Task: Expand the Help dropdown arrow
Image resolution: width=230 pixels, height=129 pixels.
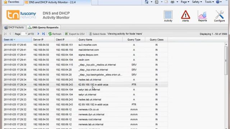Action: click(x=221, y=2)
